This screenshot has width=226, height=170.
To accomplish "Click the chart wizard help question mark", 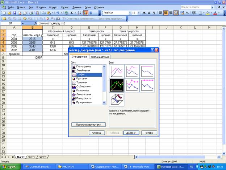I will [152, 50].
